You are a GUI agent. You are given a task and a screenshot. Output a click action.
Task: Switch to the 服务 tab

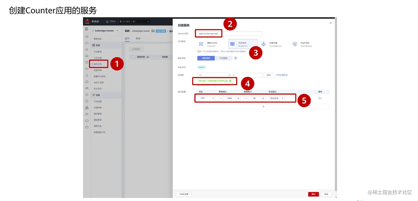(127, 38)
